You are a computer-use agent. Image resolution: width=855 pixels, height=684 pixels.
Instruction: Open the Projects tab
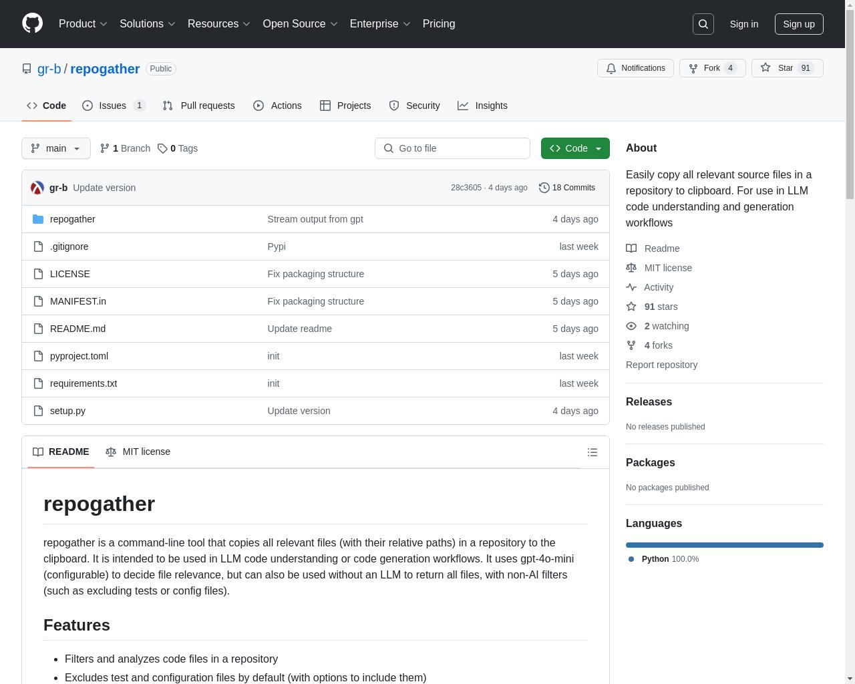345,106
